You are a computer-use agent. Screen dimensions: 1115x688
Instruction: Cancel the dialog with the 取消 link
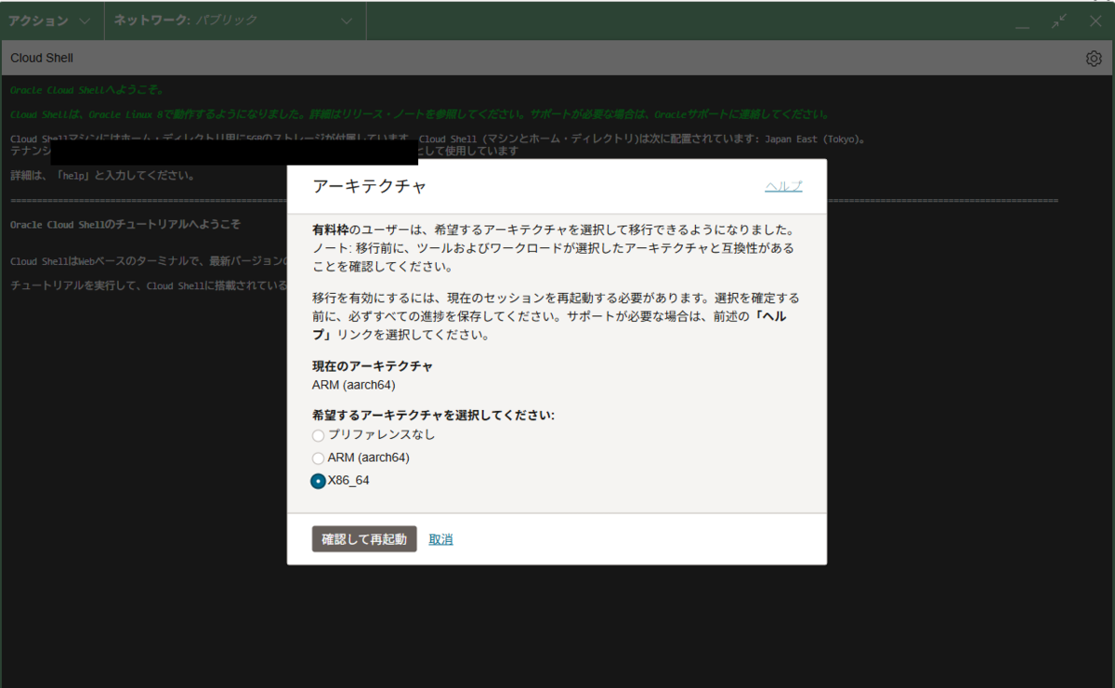click(x=440, y=539)
